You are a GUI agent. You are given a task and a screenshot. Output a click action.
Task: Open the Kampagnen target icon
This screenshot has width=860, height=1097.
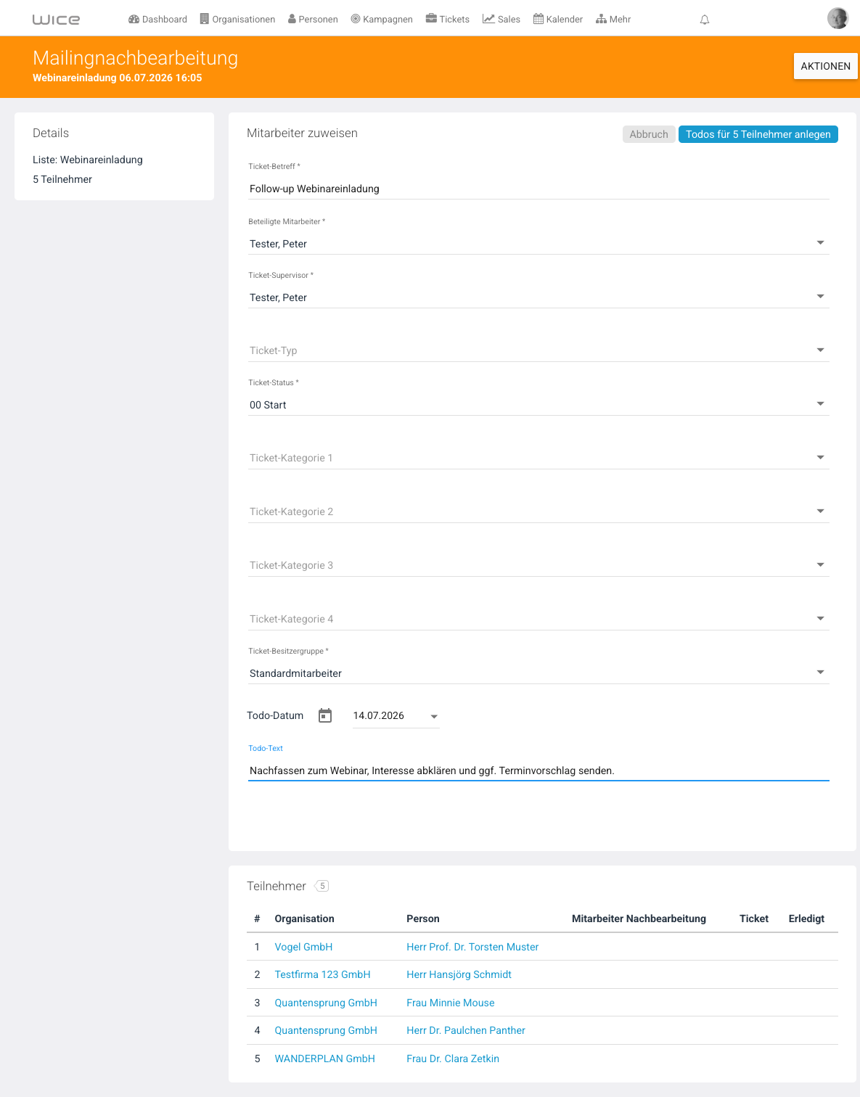[x=356, y=19]
